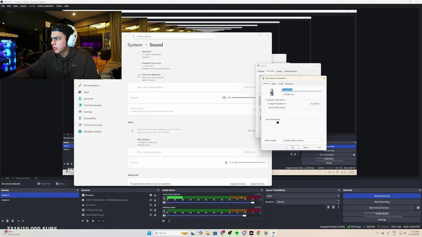
Task: Move scene up in the Scenes panel
Action: point(18,221)
